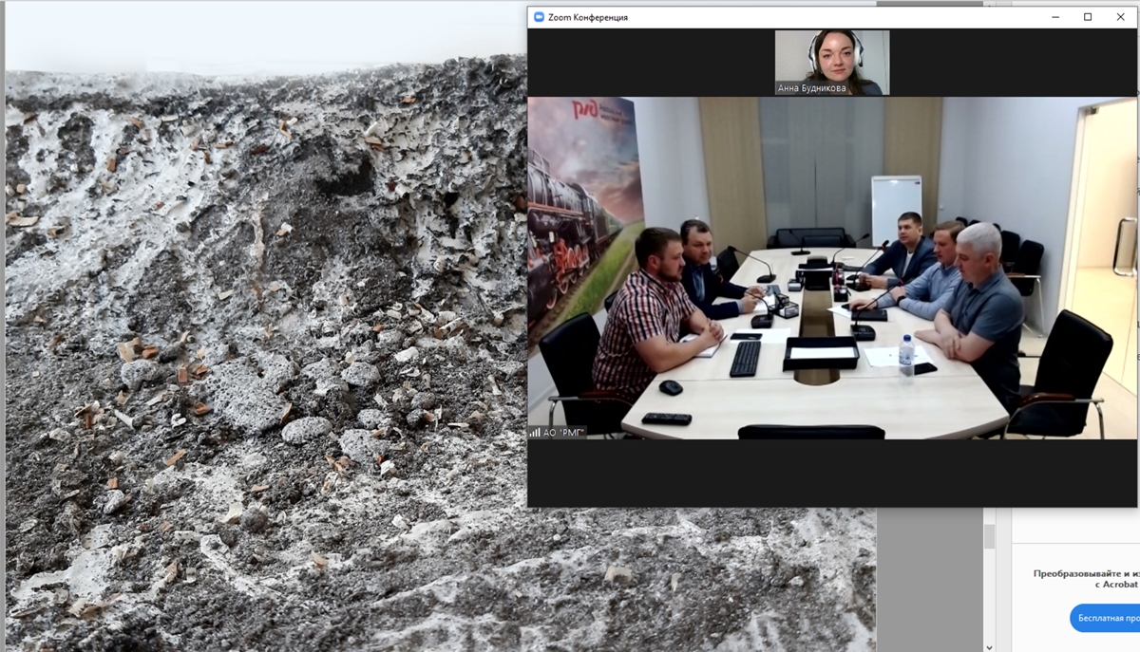Screen dimensions: 1140x652
Task: Click the signal strength icon beside АО "РМГ"
Action: (535, 432)
